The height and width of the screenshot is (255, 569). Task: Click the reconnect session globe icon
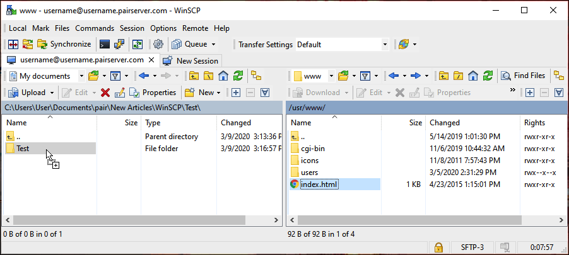[x=403, y=44]
